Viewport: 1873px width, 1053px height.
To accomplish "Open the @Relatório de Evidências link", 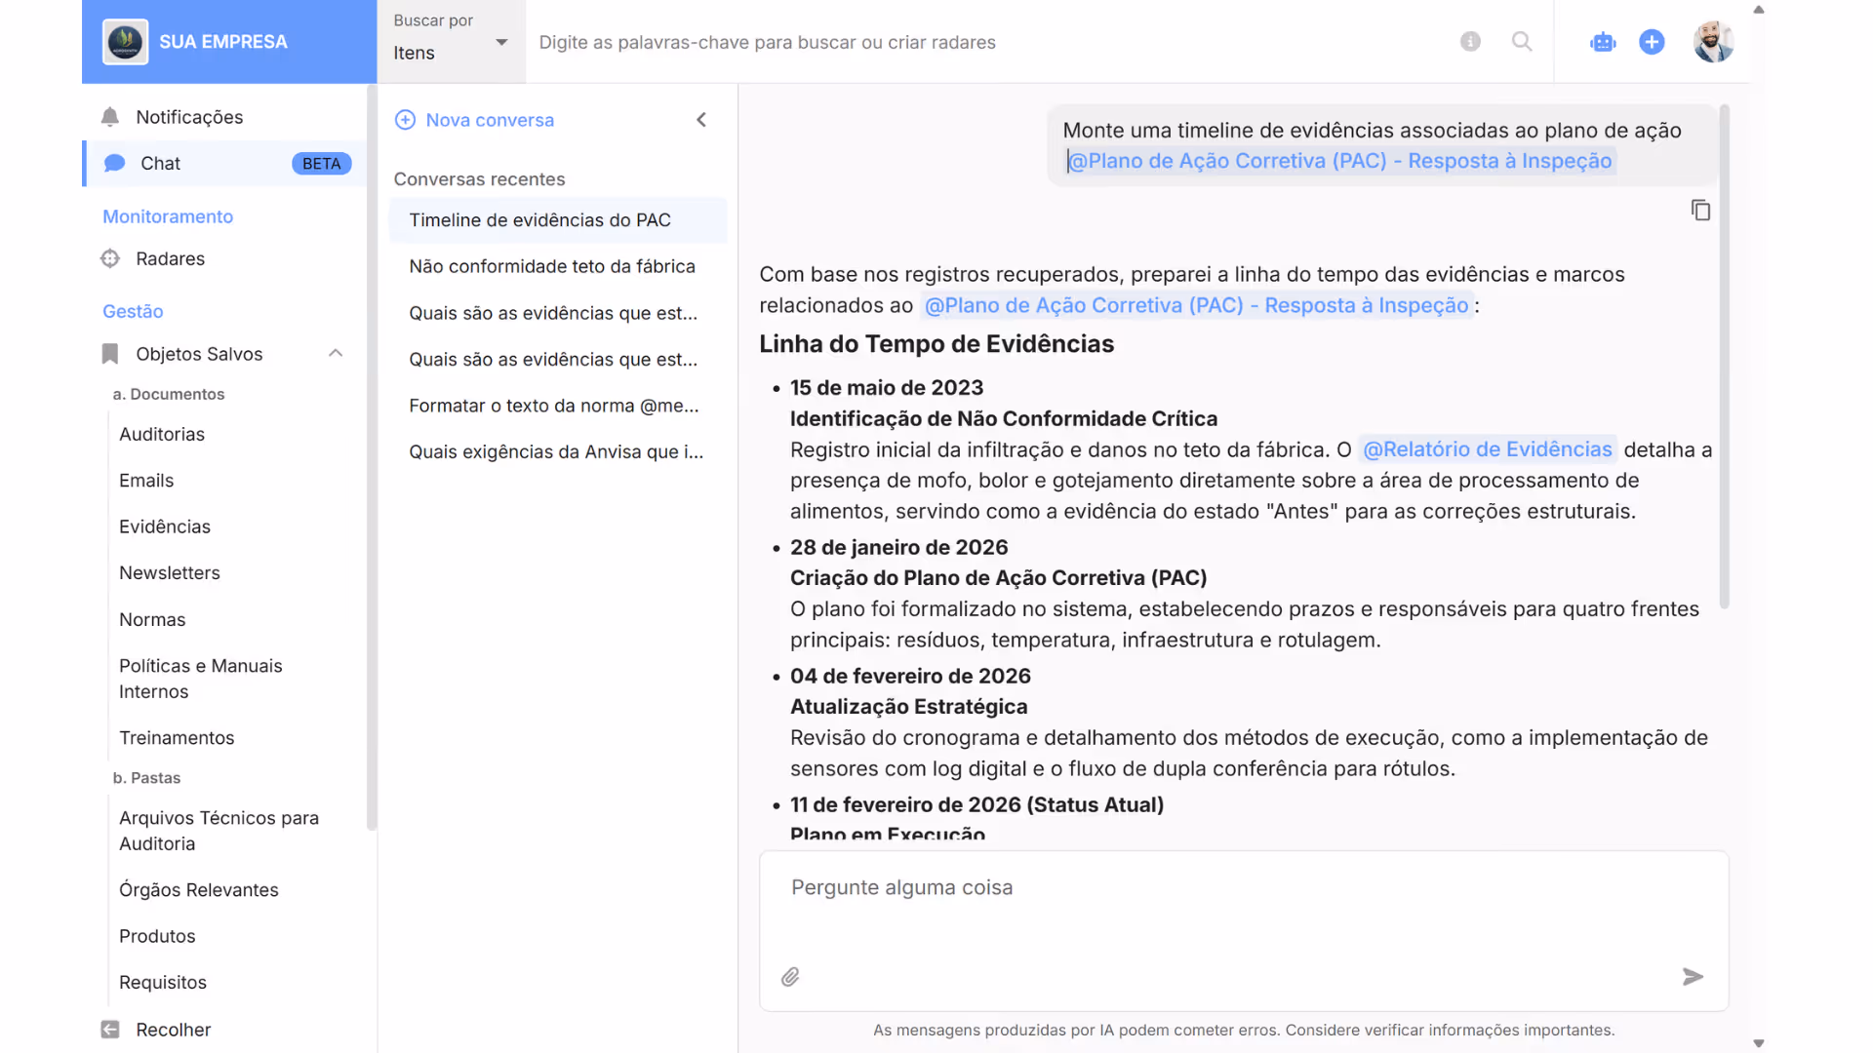I will pos(1487,449).
